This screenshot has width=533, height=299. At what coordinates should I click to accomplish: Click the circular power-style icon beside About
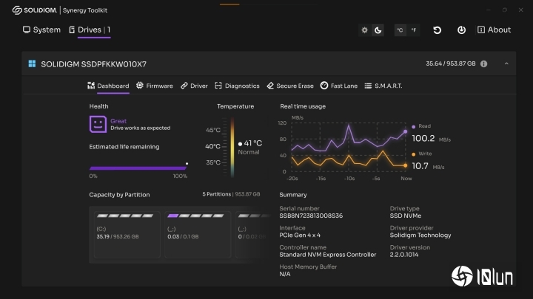pos(461,30)
